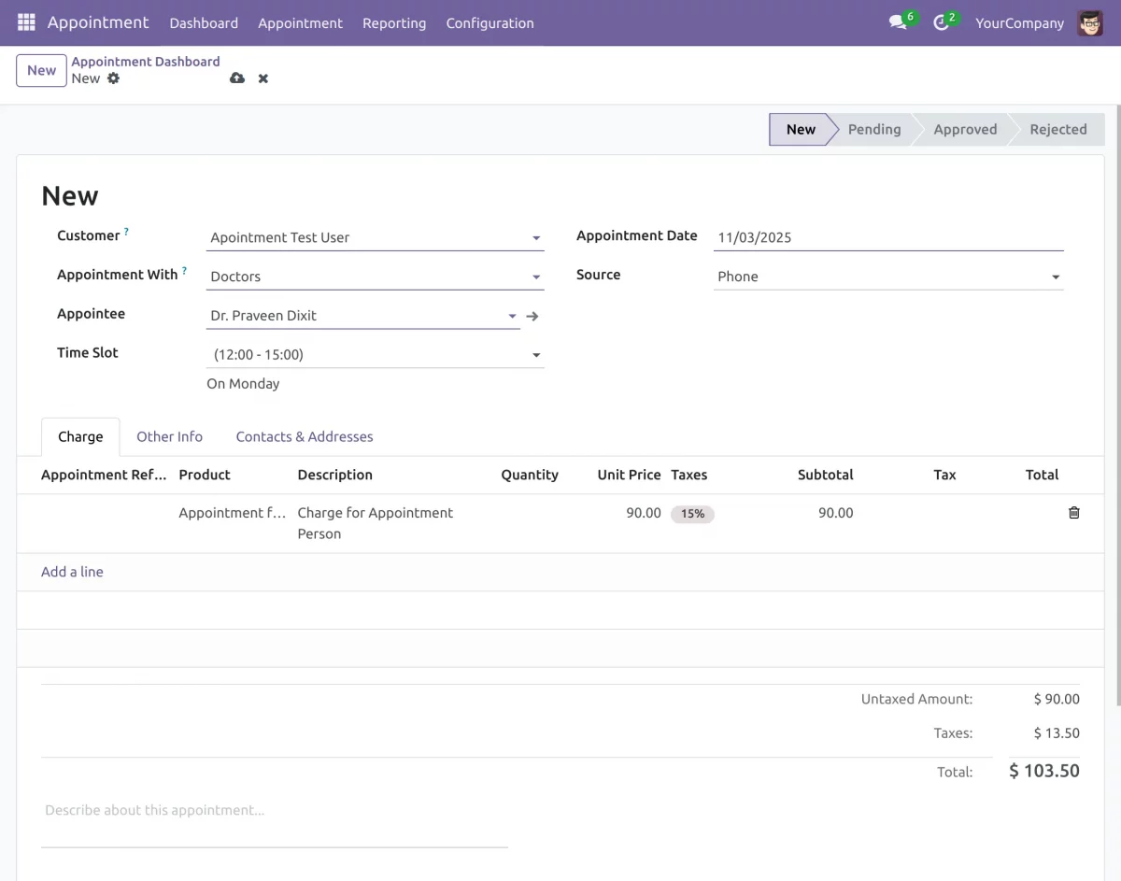Discard changes with the X icon
Image resolution: width=1121 pixels, height=881 pixels.
click(263, 78)
